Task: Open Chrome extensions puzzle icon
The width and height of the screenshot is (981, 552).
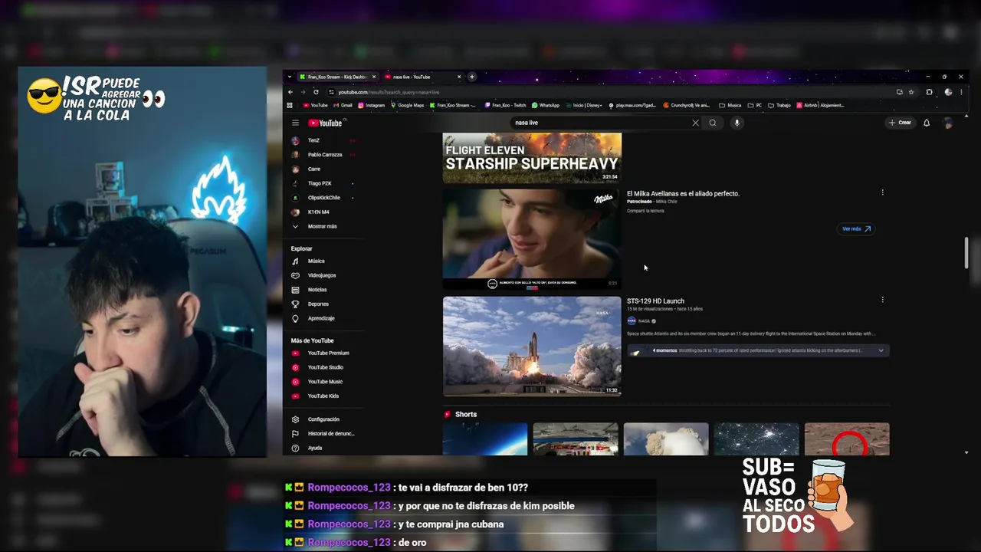Action: (929, 92)
